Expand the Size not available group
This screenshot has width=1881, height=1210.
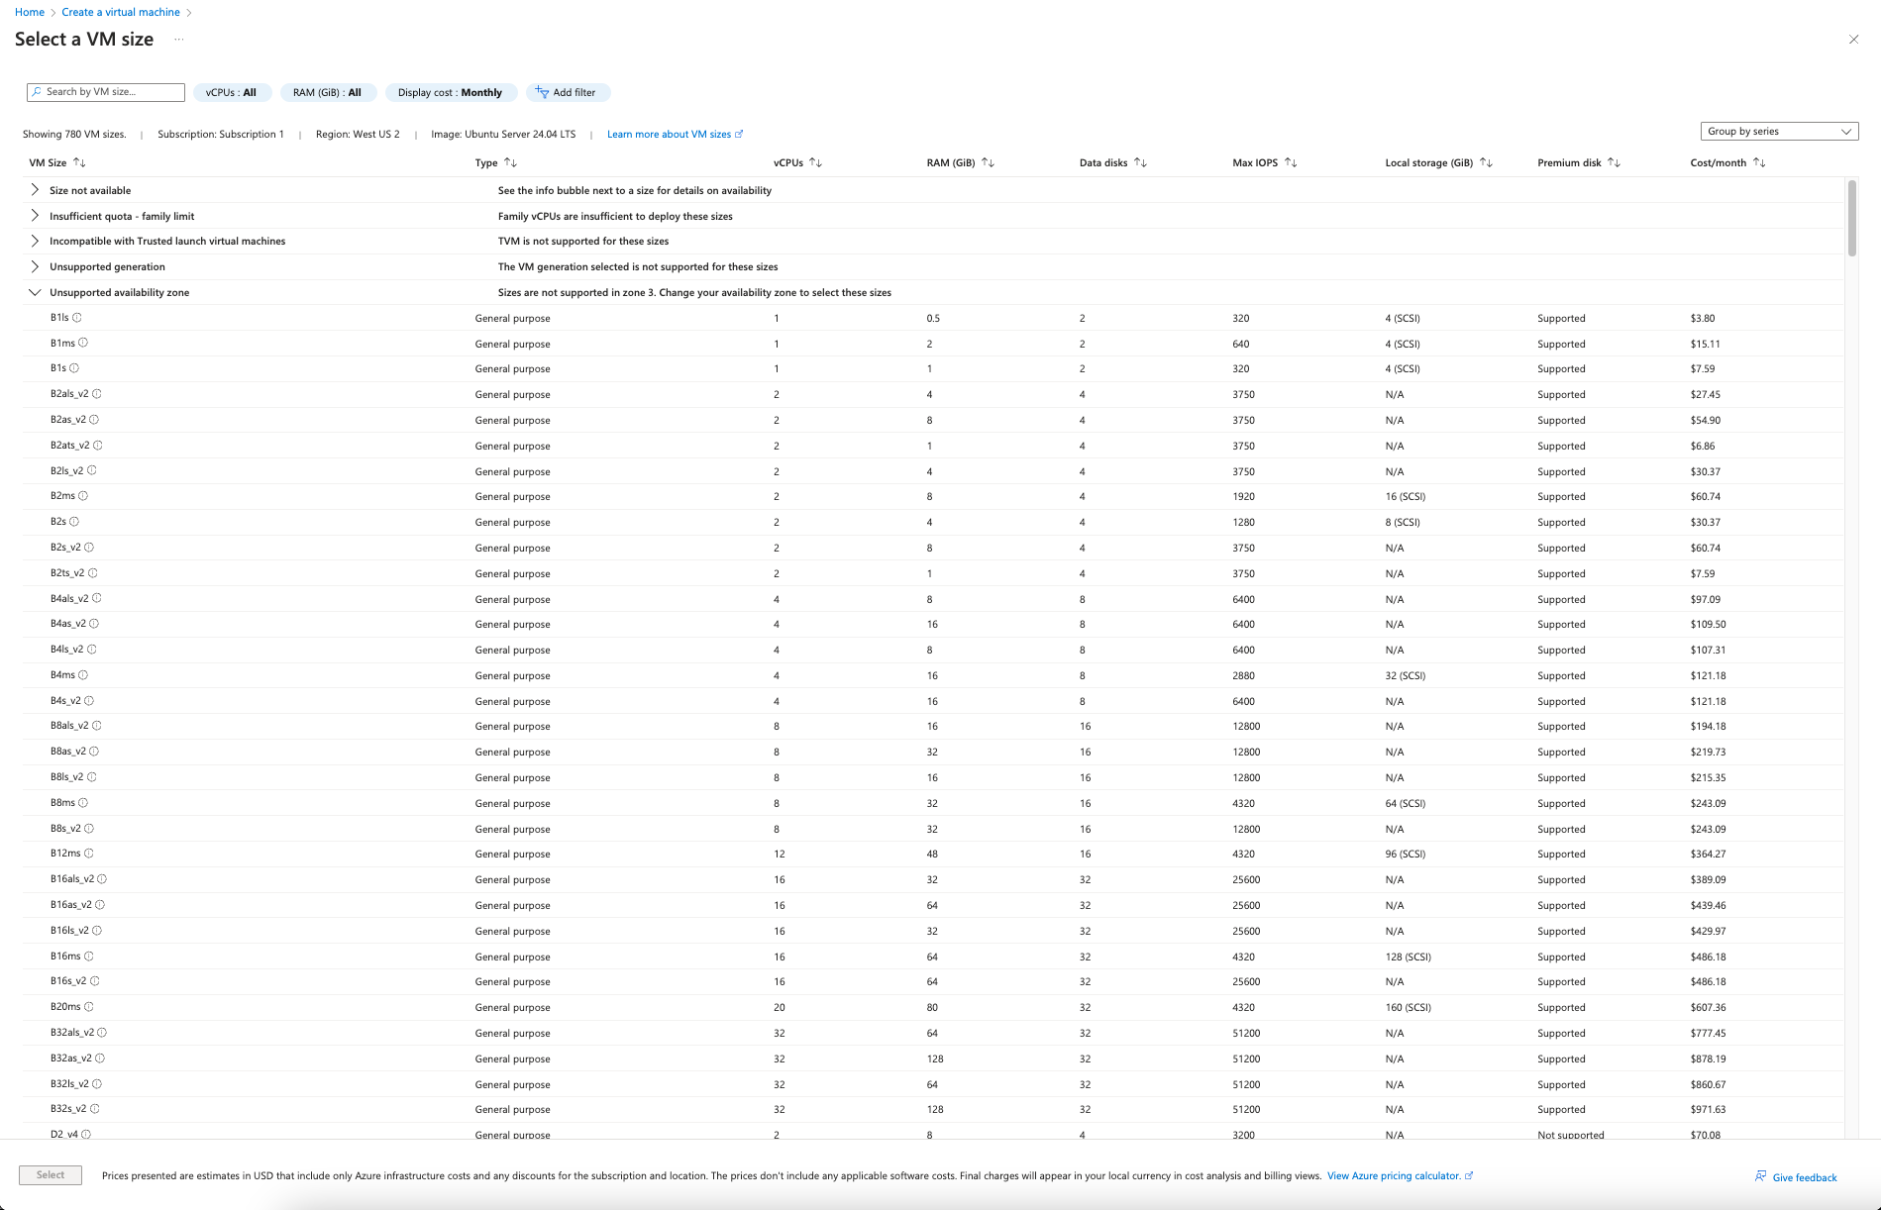point(36,190)
